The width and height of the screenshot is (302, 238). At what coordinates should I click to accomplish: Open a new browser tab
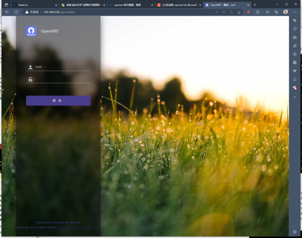coord(255,5)
